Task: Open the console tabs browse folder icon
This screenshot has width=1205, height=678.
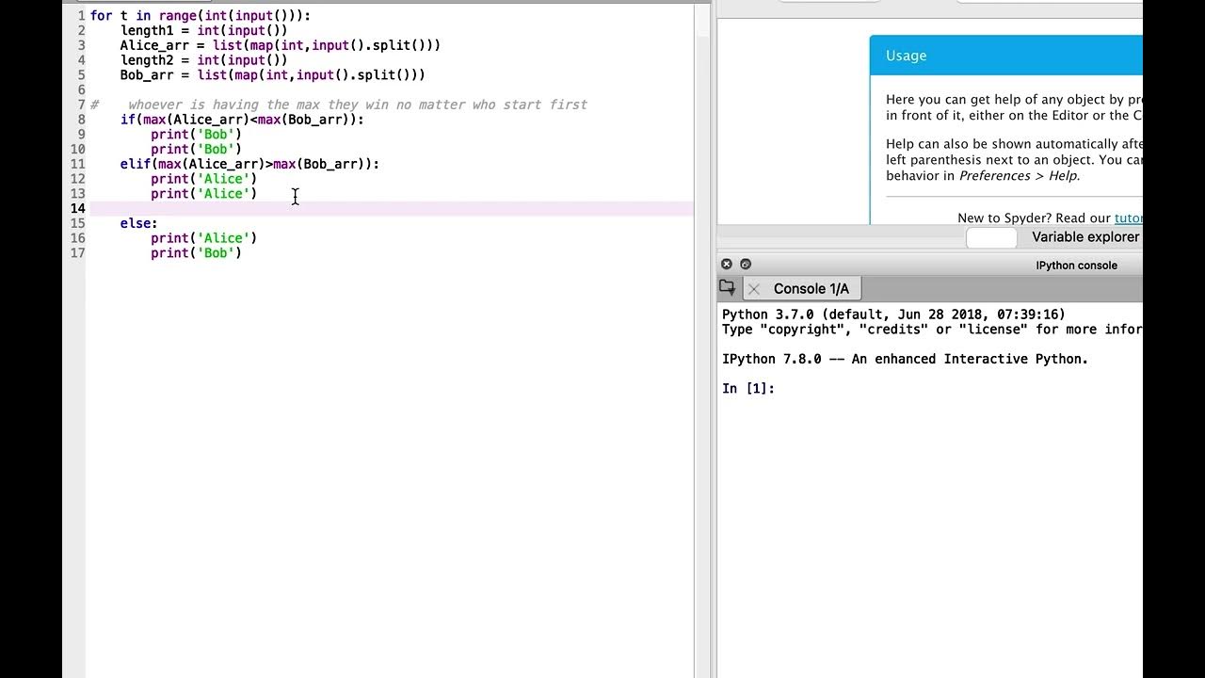Action: 727,288
